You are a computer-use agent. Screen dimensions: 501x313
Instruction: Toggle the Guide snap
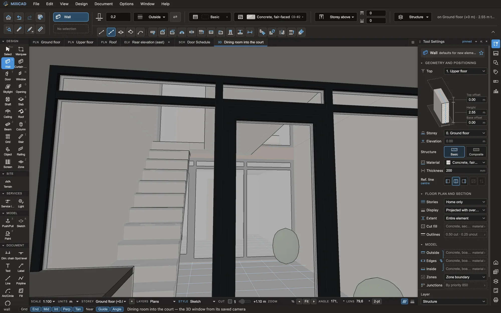(103, 309)
